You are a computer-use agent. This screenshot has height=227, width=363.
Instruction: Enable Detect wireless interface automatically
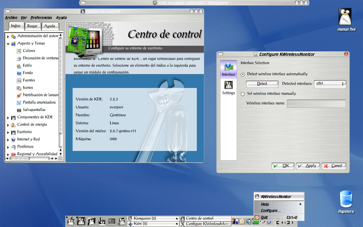(243, 74)
